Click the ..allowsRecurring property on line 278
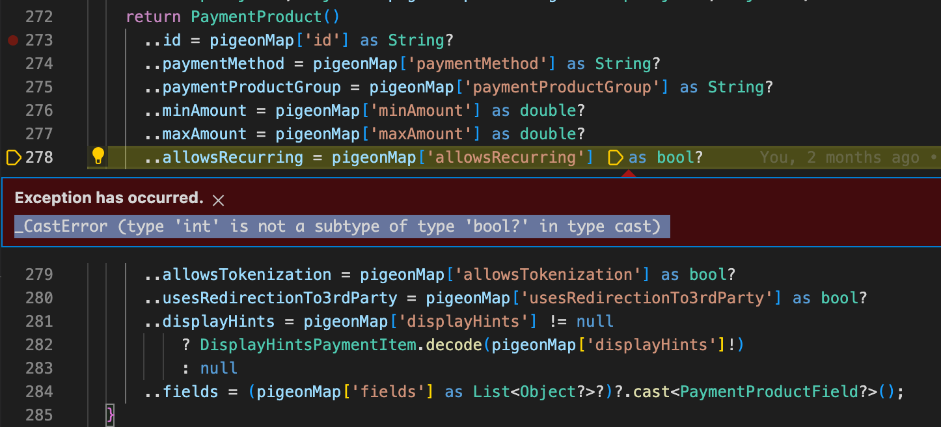Screen dimensions: 941x427 click(224, 158)
